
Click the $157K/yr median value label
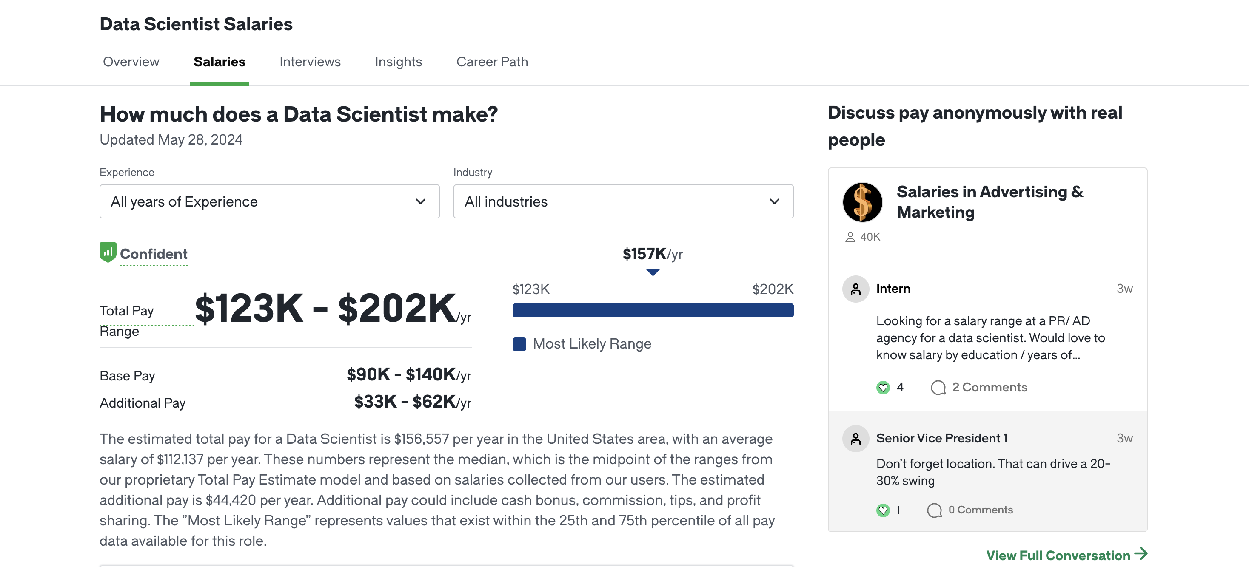point(653,254)
